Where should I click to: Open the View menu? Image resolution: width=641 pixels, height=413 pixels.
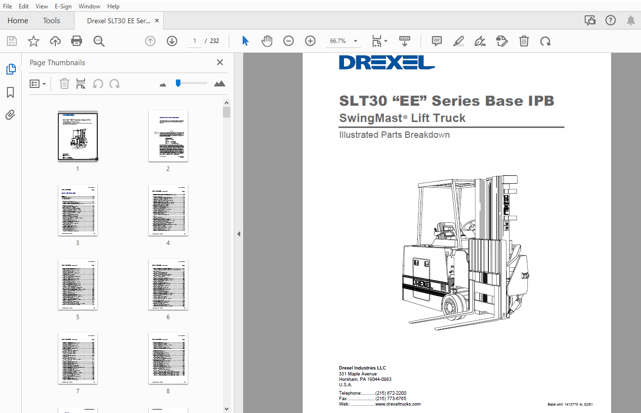pos(42,6)
